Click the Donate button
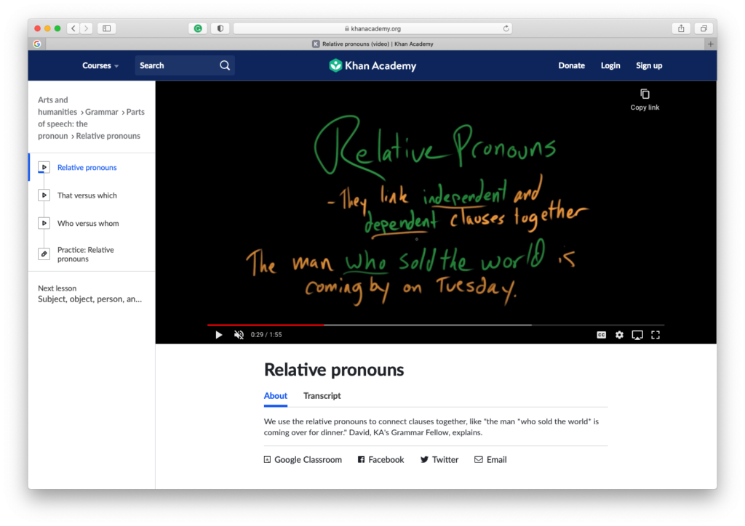 point(572,65)
